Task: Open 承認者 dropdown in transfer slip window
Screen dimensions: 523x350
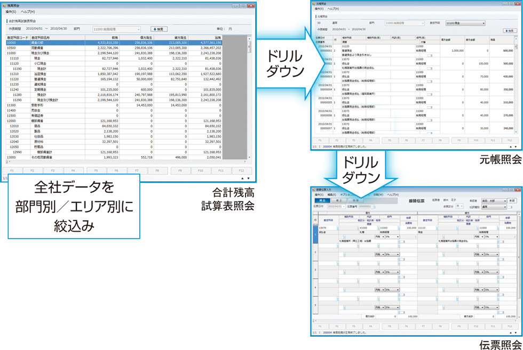Action: click(494, 201)
